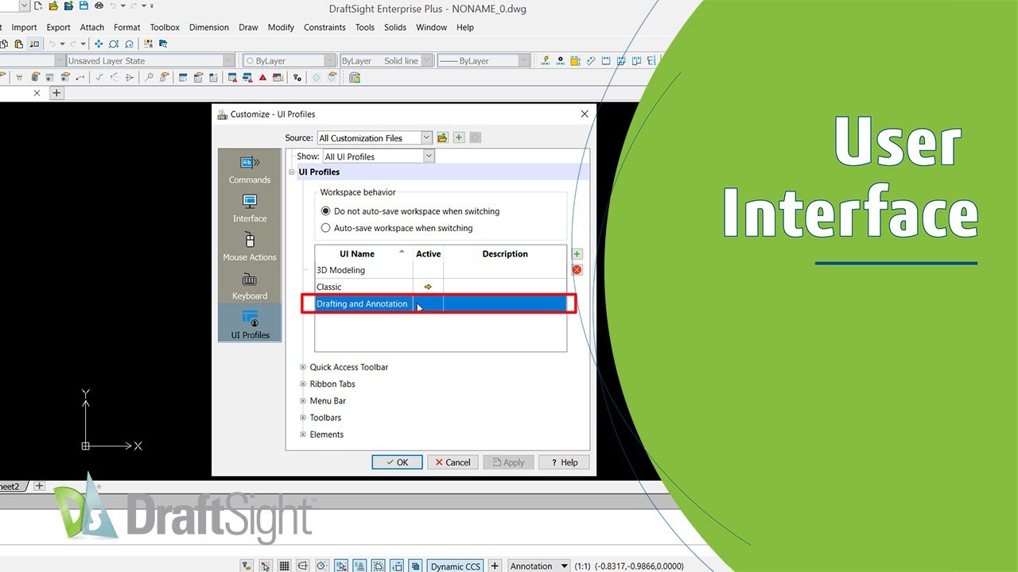The image size is (1018, 572).
Task: Expand the Menu Bar node
Action: (303, 400)
